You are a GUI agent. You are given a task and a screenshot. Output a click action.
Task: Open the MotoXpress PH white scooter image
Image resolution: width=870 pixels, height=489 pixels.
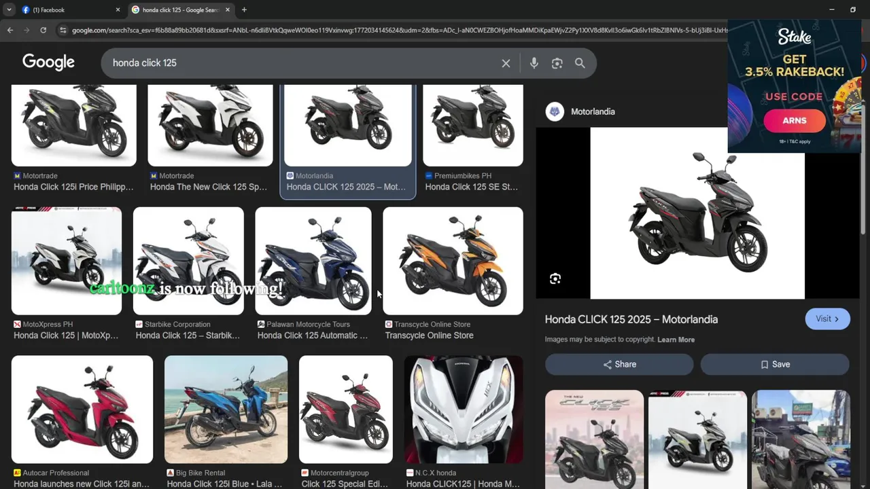67,261
